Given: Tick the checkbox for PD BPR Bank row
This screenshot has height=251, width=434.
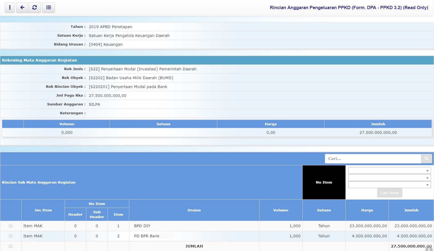Looking at the screenshot, I should (11, 236).
